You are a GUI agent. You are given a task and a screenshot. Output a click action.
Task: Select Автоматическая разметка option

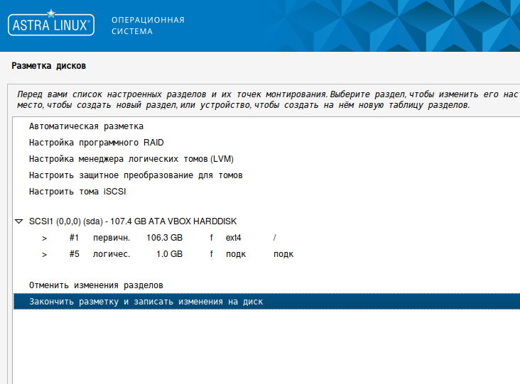pyautogui.click(x=86, y=127)
